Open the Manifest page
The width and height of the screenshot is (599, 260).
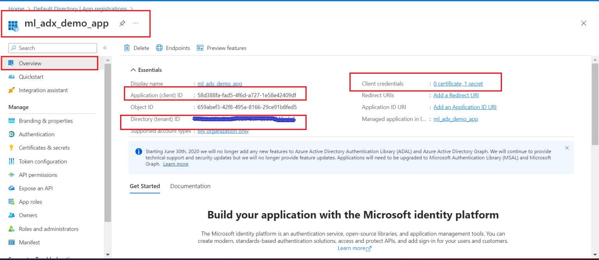click(x=29, y=242)
